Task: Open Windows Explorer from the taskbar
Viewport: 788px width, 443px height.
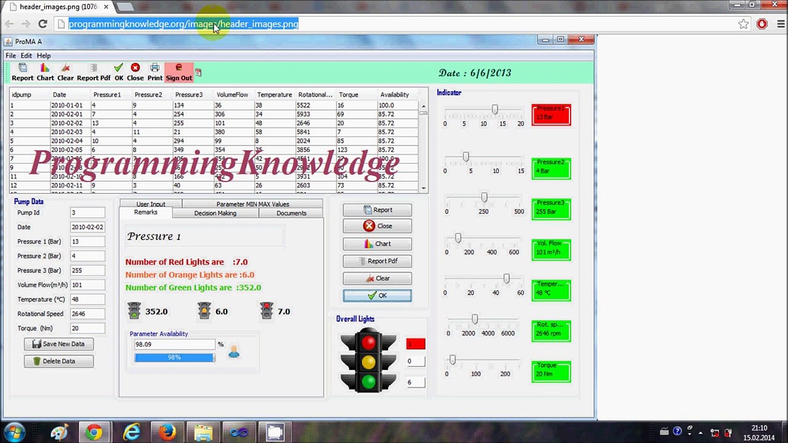Action: pyautogui.click(x=203, y=433)
